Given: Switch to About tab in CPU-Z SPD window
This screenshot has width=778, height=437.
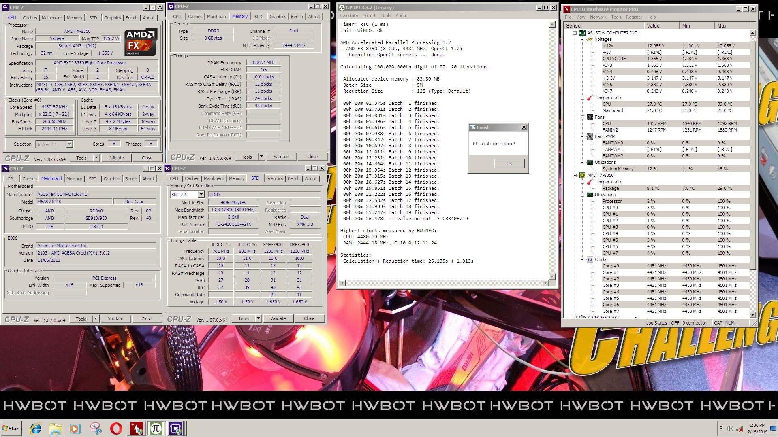Looking at the screenshot, I should (x=311, y=178).
